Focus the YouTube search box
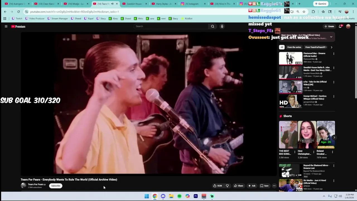 point(171,26)
